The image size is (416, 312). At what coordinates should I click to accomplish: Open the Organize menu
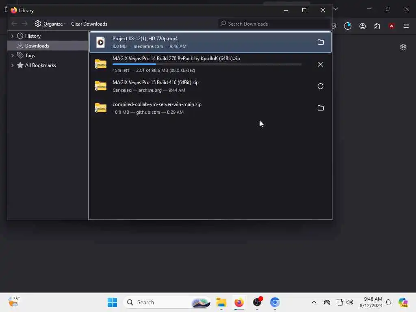[50, 24]
